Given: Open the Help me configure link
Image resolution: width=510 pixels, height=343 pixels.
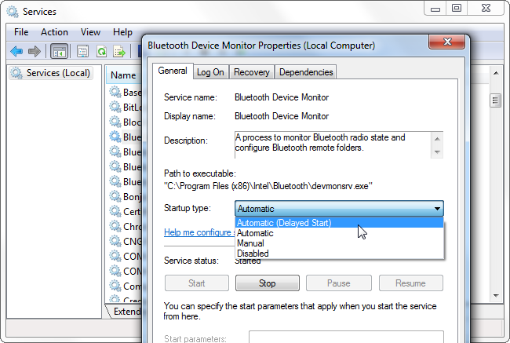Looking at the screenshot, I should coord(198,232).
